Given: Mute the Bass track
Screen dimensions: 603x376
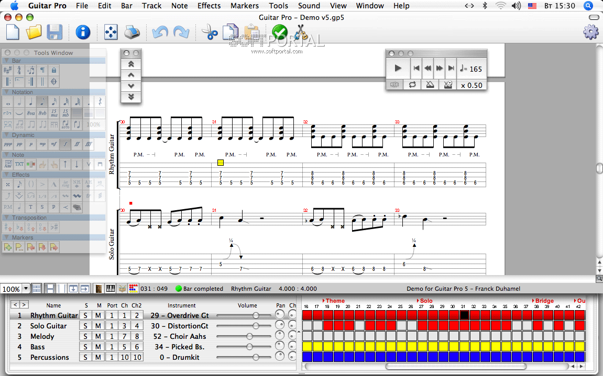Looking at the screenshot, I should 98,347.
